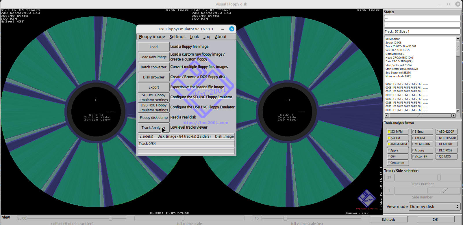Open the View mode dropdown
Image resolution: width=463 pixels, height=225 pixels.
pos(434,207)
